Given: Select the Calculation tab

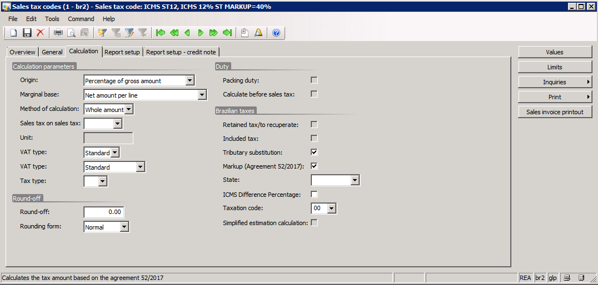Looking at the screenshot, I should pyautogui.click(x=83, y=51).
